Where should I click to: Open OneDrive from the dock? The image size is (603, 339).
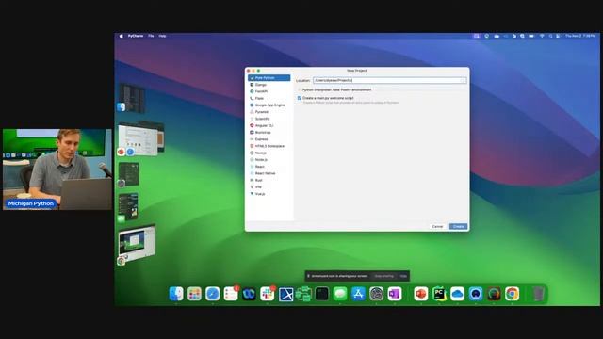point(457,294)
